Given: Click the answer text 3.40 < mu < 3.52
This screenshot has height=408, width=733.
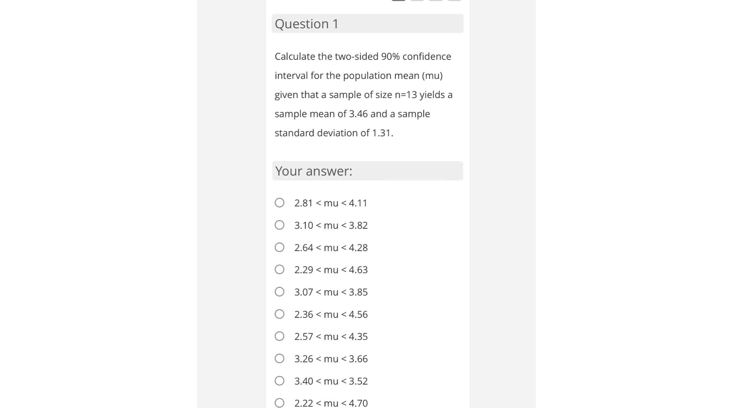Looking at the screenshot, I should click(x=331, y=380).
